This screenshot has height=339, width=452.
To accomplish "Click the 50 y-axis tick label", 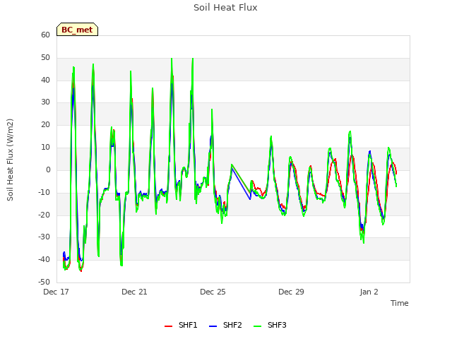I will [45, 58].
